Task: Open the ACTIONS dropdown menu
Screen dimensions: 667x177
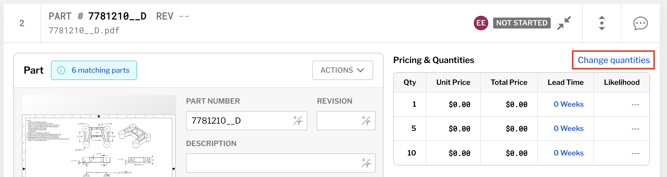Action: point(342,70)
